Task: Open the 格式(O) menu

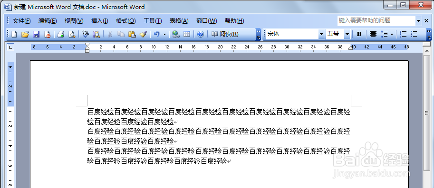Action: tap(125, 21)
